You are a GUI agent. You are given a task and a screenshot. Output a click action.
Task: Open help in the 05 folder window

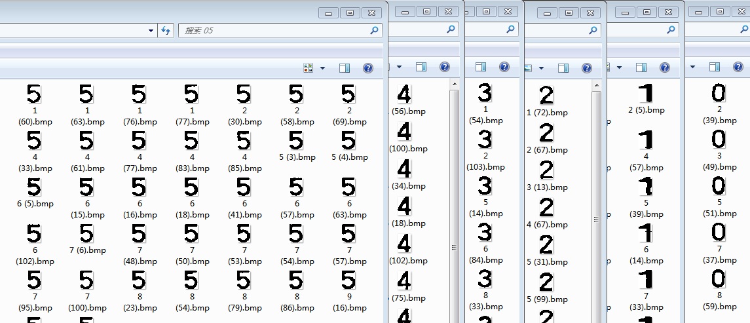coord(368,68)
